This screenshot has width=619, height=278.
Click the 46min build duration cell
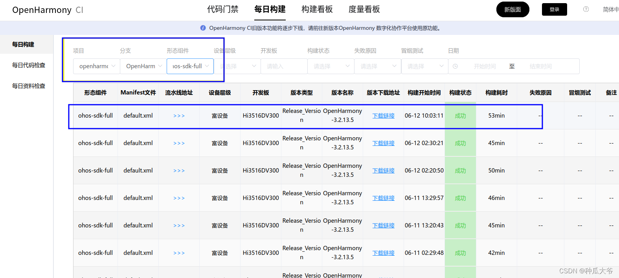click(496, 198)
